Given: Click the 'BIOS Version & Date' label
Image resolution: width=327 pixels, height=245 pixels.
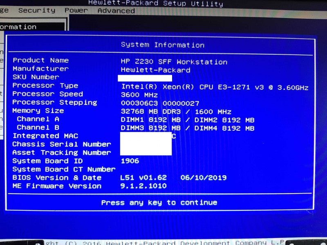Looking at the screenshot, I should pyautogui.click(x=57, y=178).
